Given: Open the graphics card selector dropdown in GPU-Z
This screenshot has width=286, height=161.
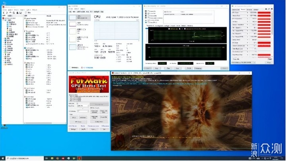Looking at the screenshot, I should click(243, 62).
